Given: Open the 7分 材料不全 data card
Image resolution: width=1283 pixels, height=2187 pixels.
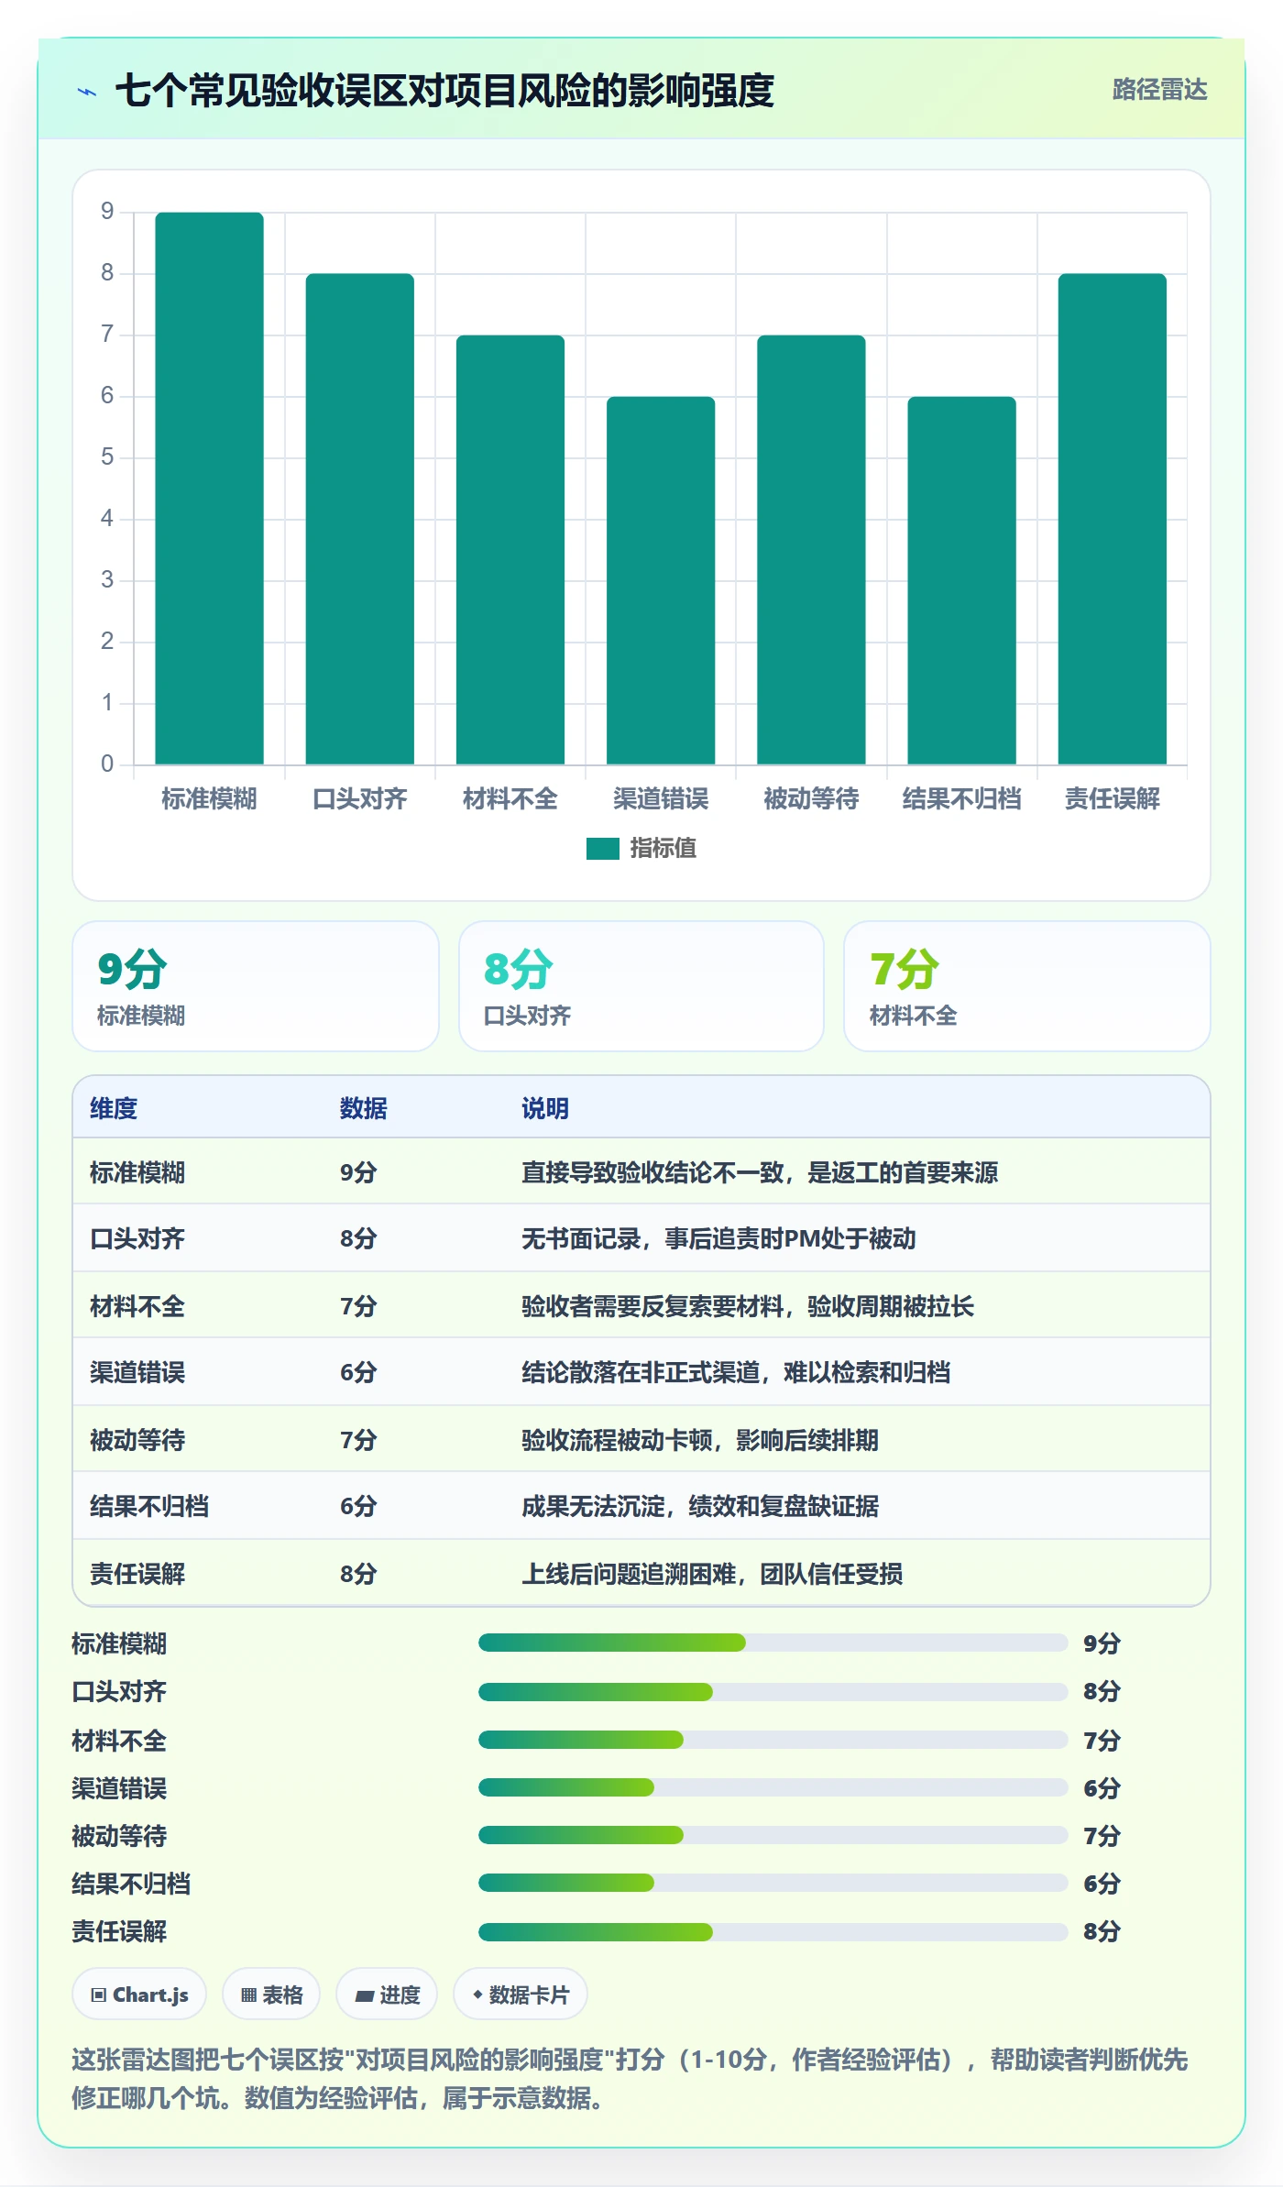Looking at the screenshot, I should [x=1027, y=986].
